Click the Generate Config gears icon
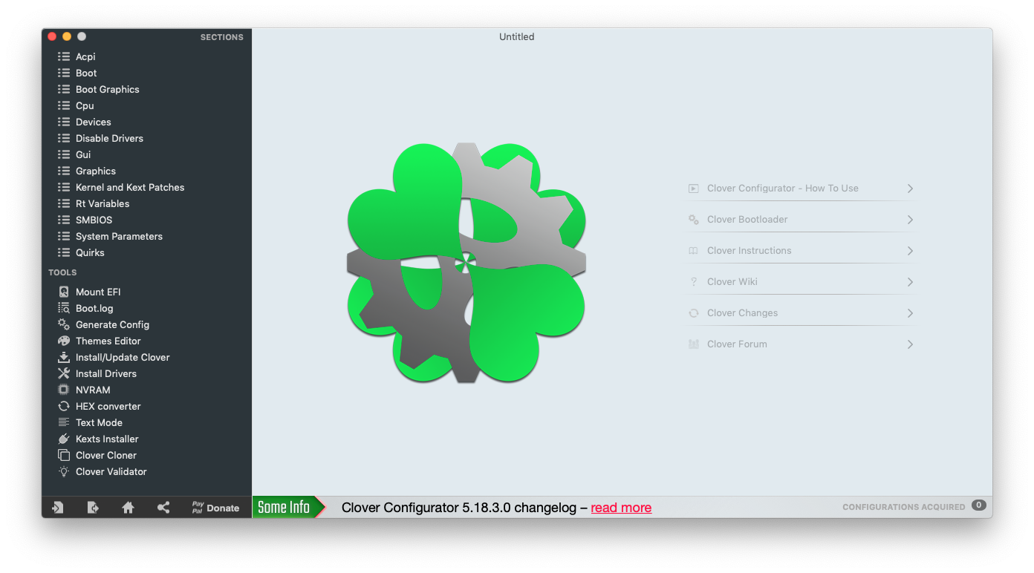 [x=64, y=324]
